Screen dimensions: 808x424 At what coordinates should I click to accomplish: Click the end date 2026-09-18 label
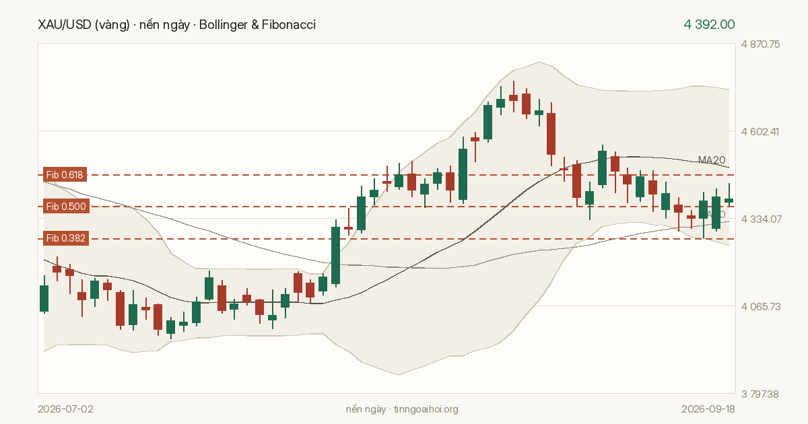708,409
